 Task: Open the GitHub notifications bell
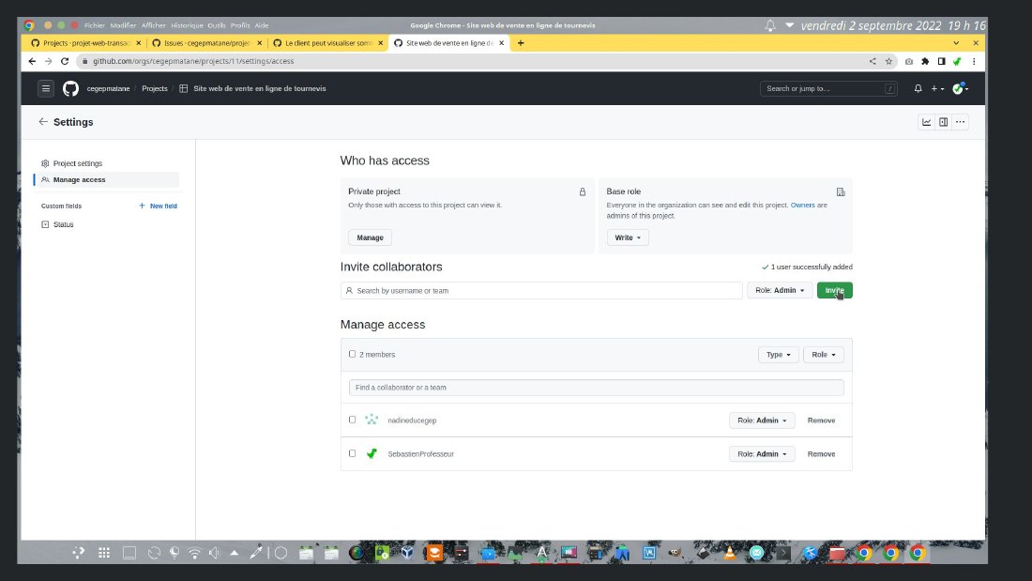(918, 88)
